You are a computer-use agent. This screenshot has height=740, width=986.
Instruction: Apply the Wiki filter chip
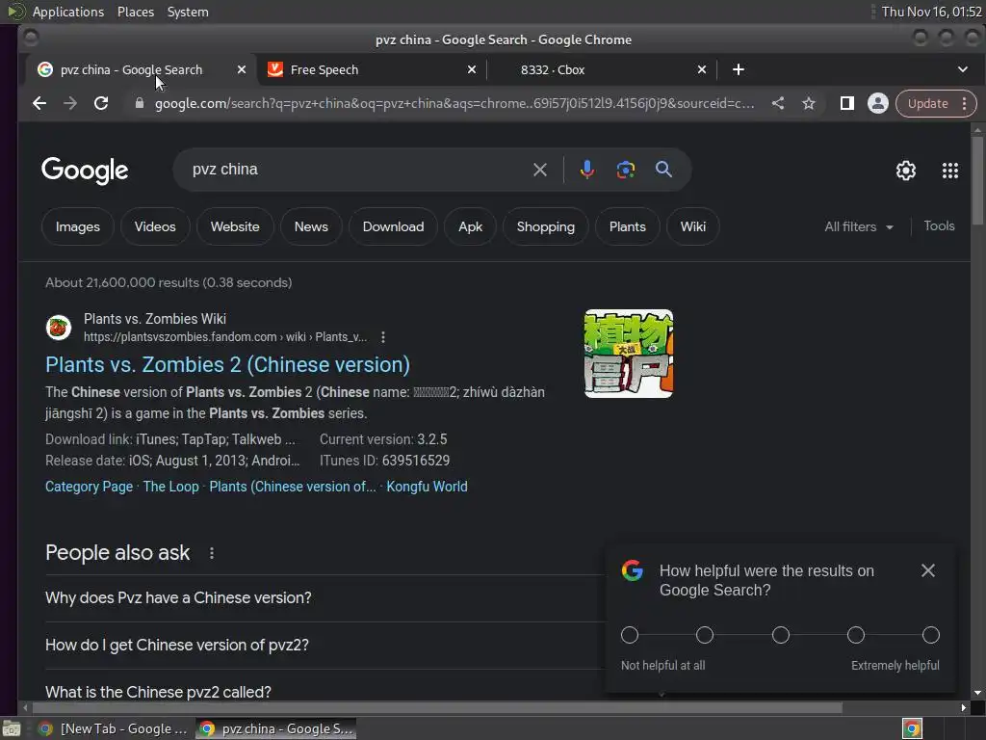pos(693,226)
